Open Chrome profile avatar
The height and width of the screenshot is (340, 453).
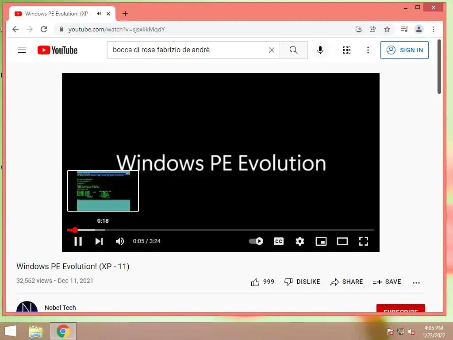[x=418, y=29]
